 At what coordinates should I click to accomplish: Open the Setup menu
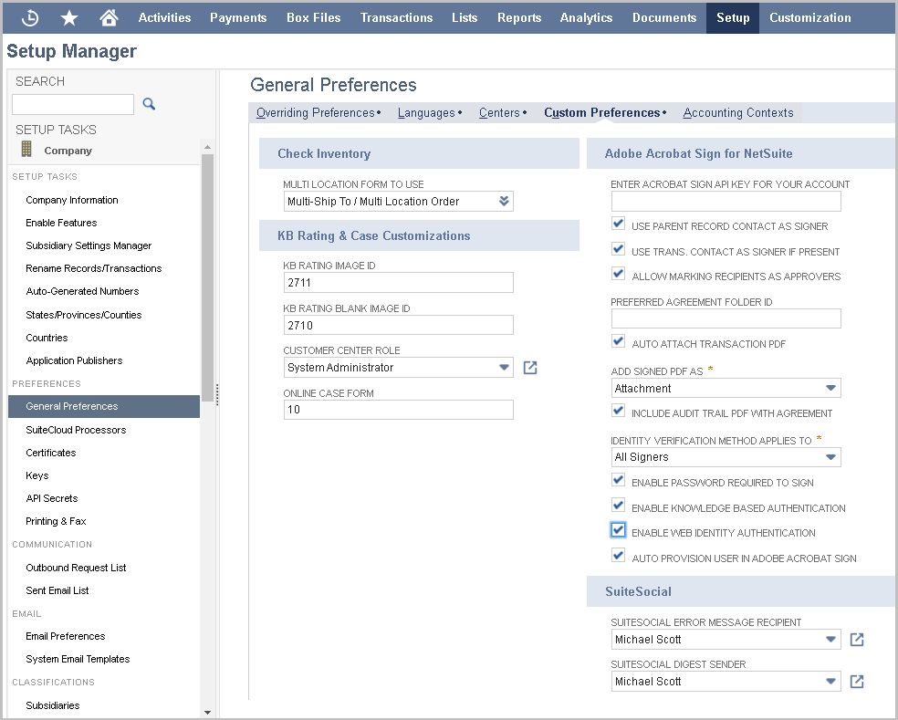coord(733,17)
